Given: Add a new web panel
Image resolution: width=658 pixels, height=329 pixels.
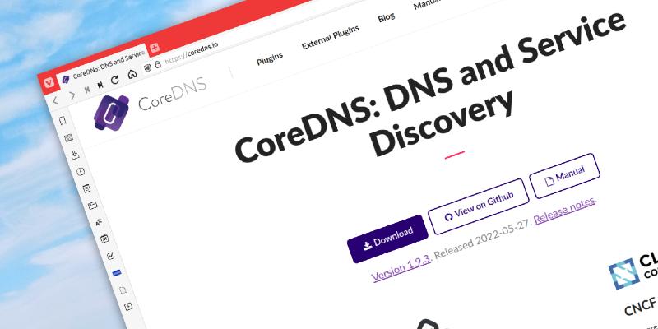Looking at the screenshot, I should click(129, 306).
